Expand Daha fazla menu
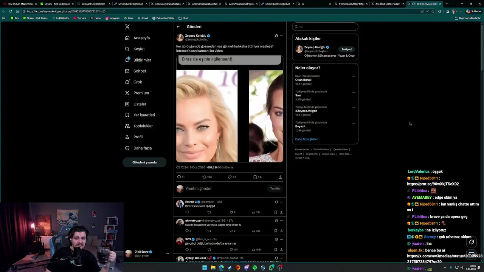The image size is (484, 272). (138, 148)
